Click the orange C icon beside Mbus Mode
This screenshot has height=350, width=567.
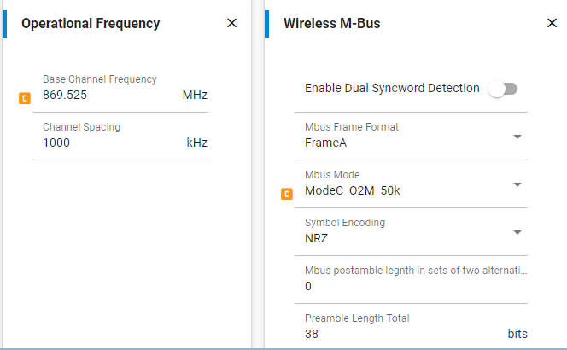click(x=287, y=194)
